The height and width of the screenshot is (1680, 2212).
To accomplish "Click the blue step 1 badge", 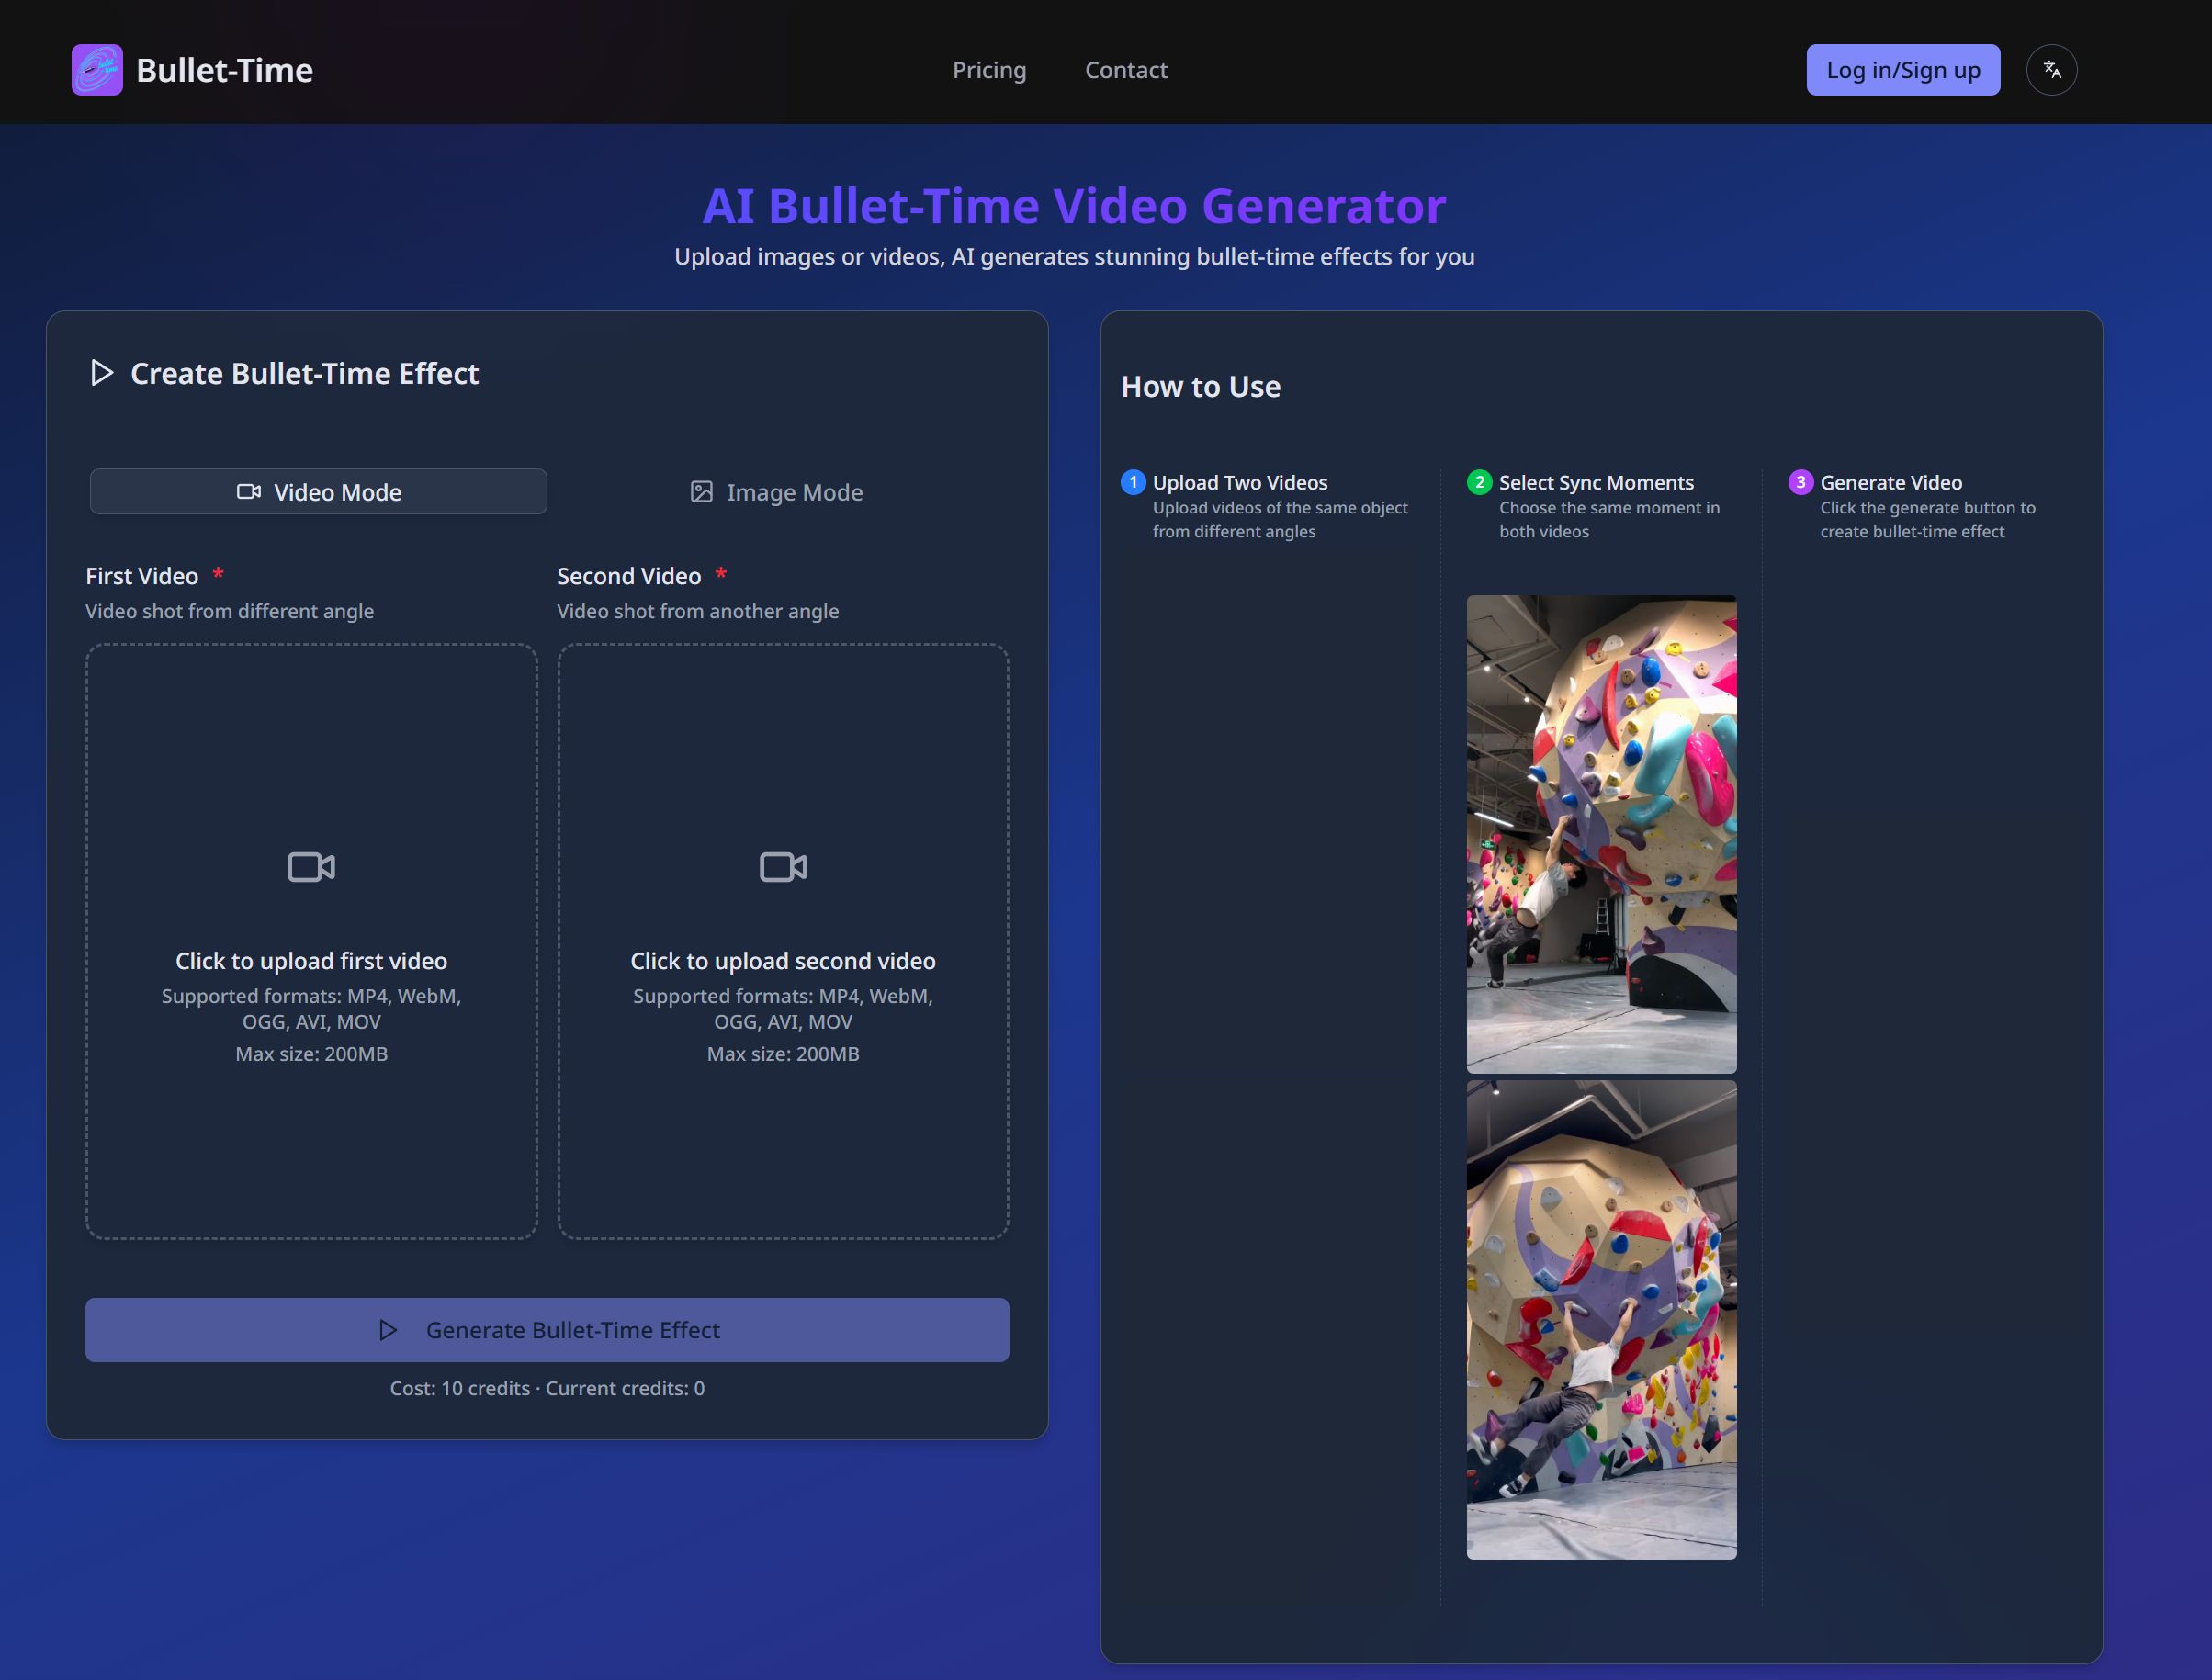I will coord(1133,482).
